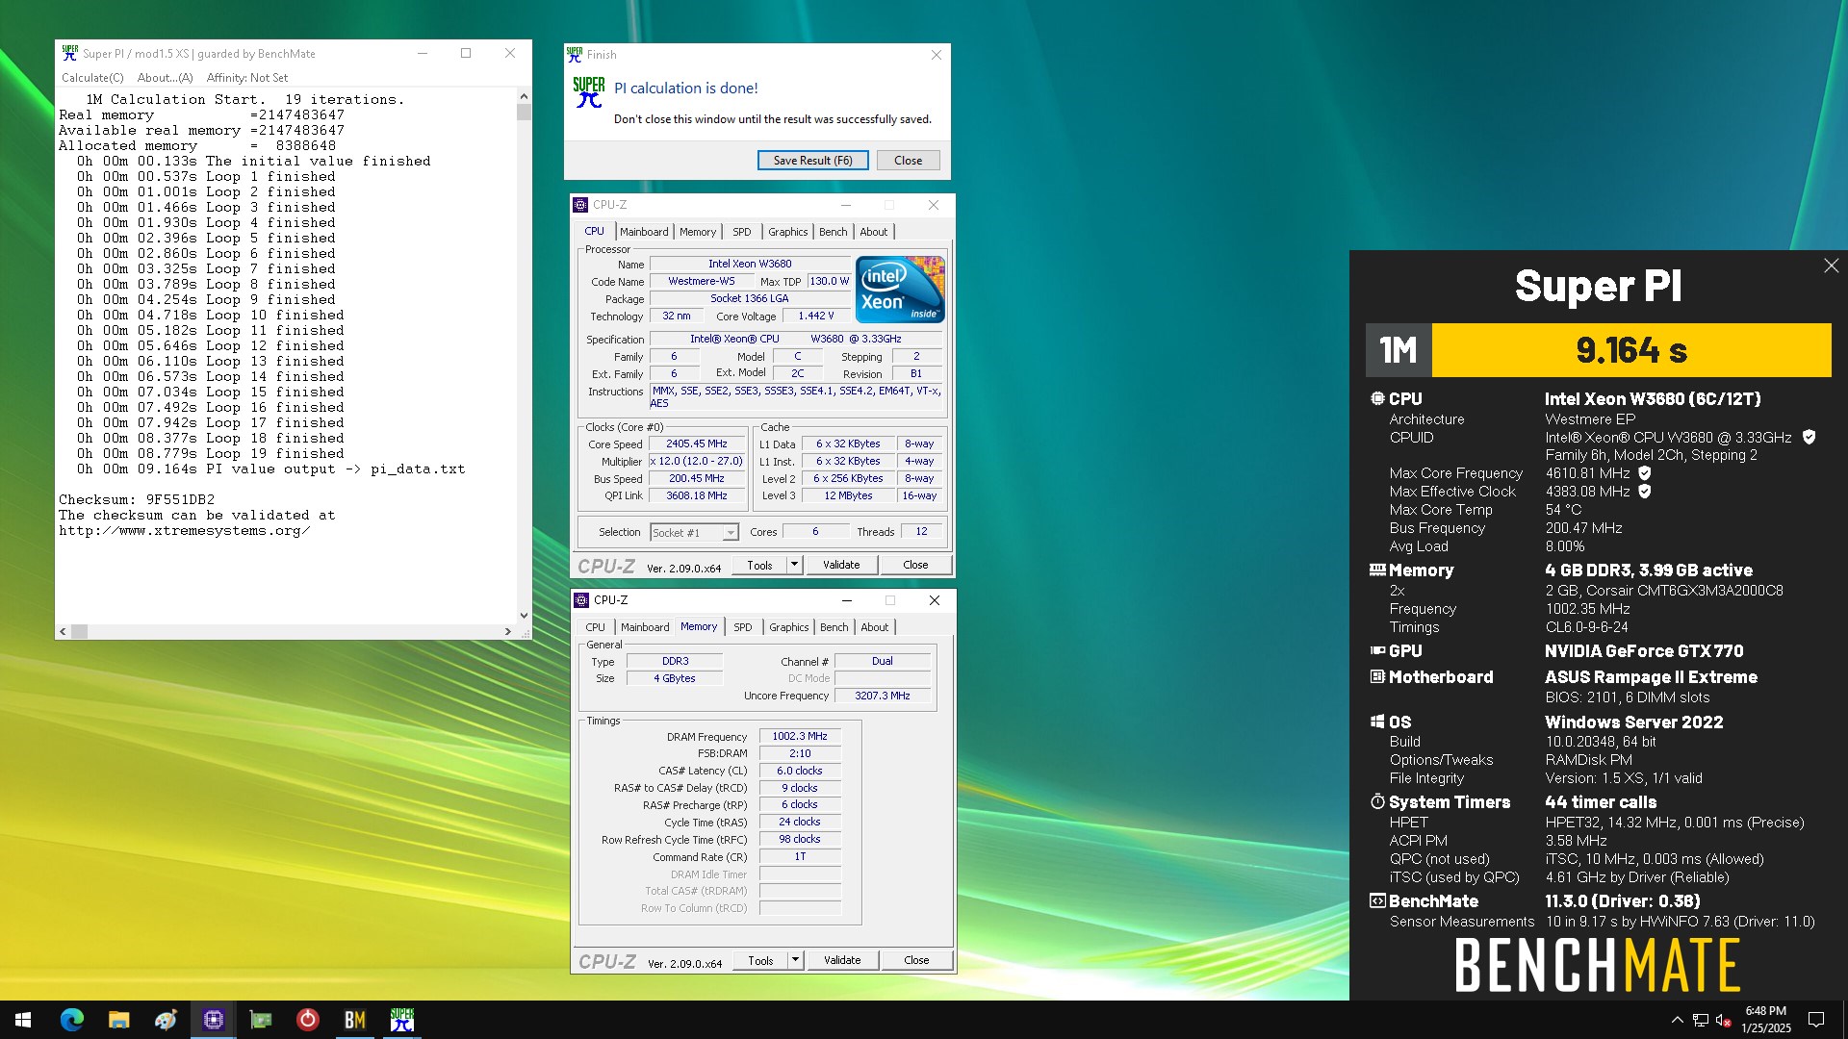Switch to Super PI taskbar icon
The image size is (1848, 1039).
[x=401, y=1020]
